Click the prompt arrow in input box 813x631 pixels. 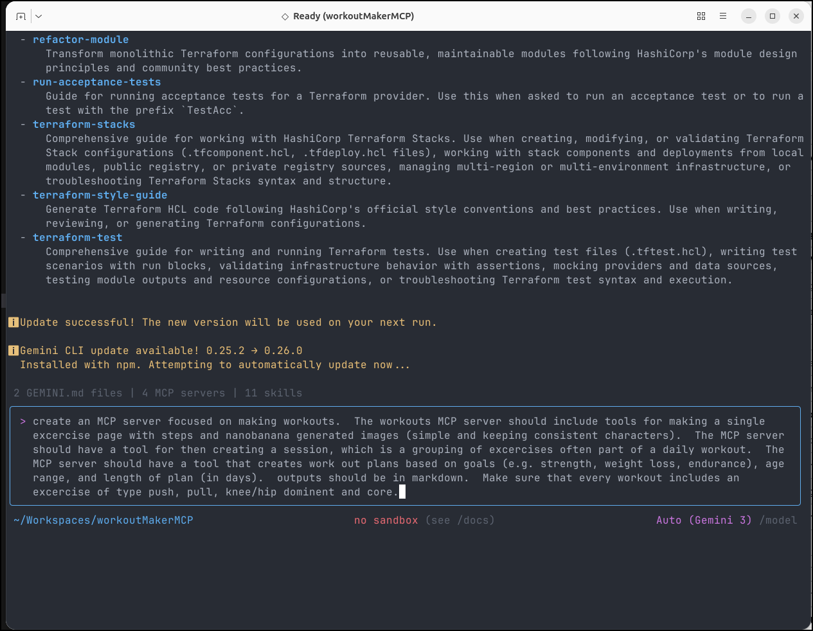pos(23,422)
